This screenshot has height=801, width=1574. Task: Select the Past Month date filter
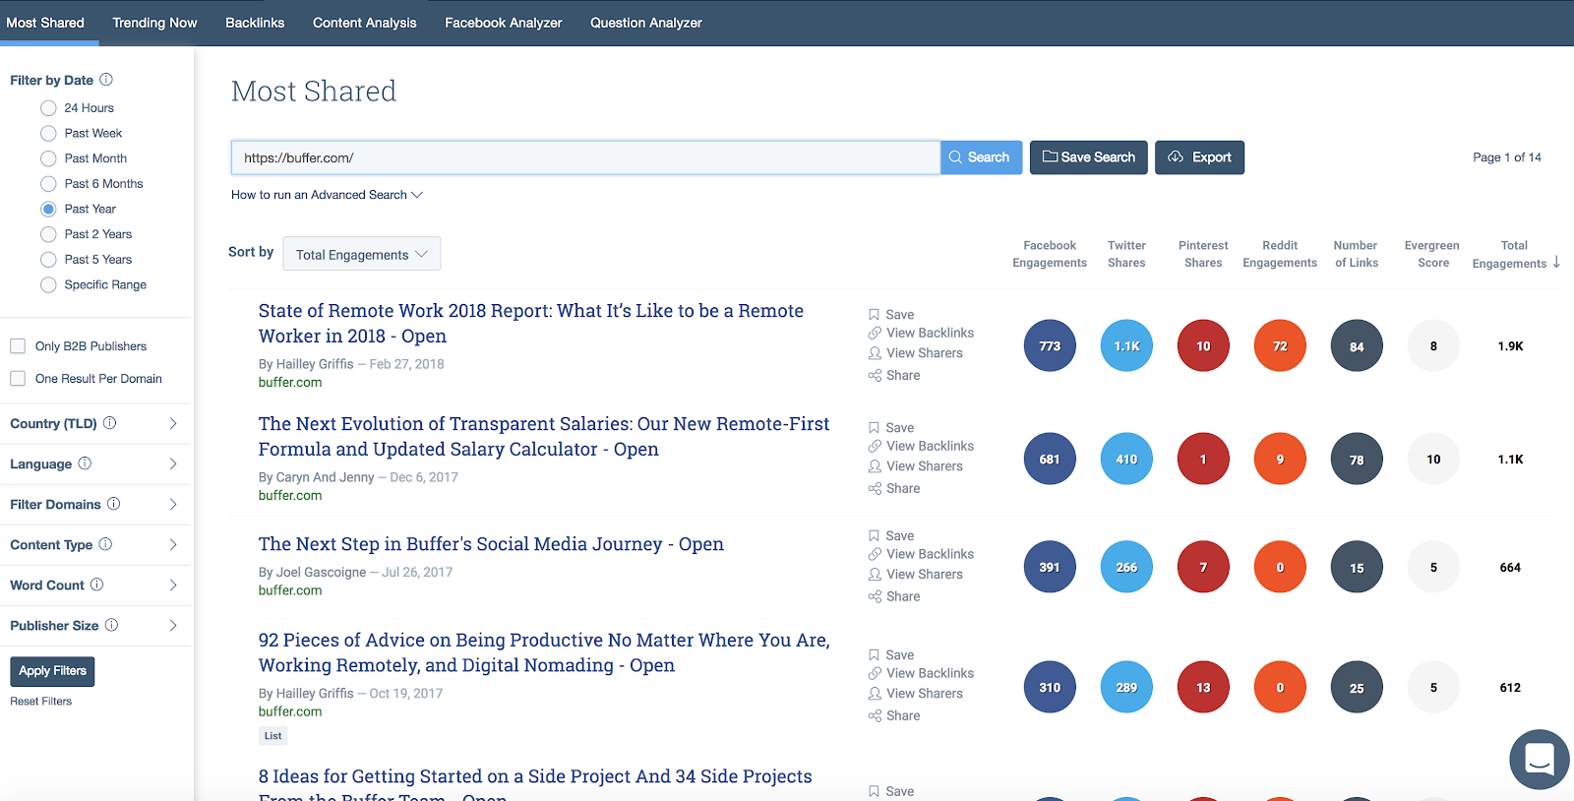tap(48, 158)
